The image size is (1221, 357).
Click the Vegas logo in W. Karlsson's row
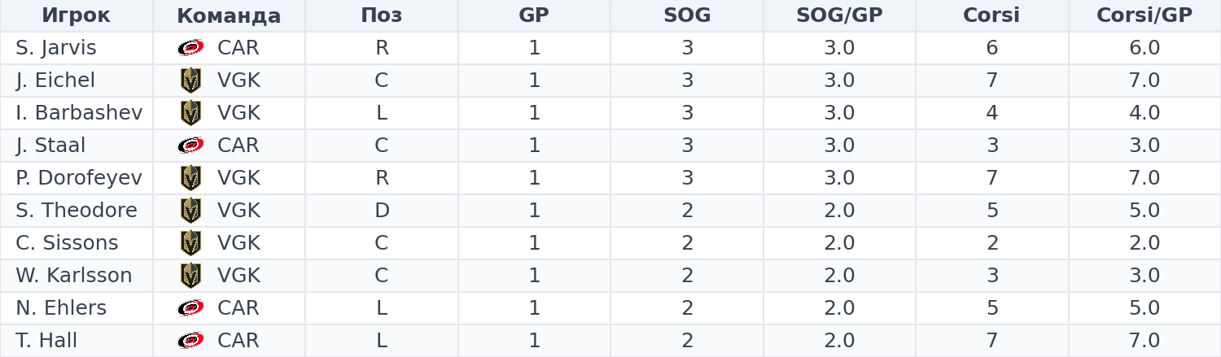(x=190, y=276)
